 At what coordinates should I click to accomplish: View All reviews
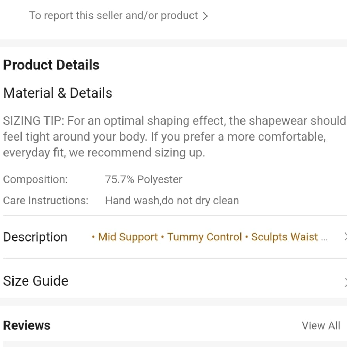[x=321, y=326]
